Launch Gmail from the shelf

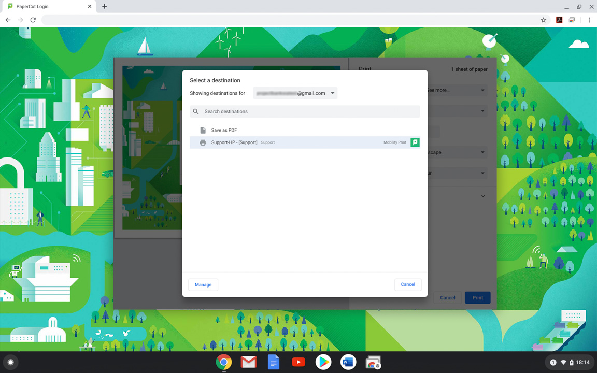click(x=249, y=362)
